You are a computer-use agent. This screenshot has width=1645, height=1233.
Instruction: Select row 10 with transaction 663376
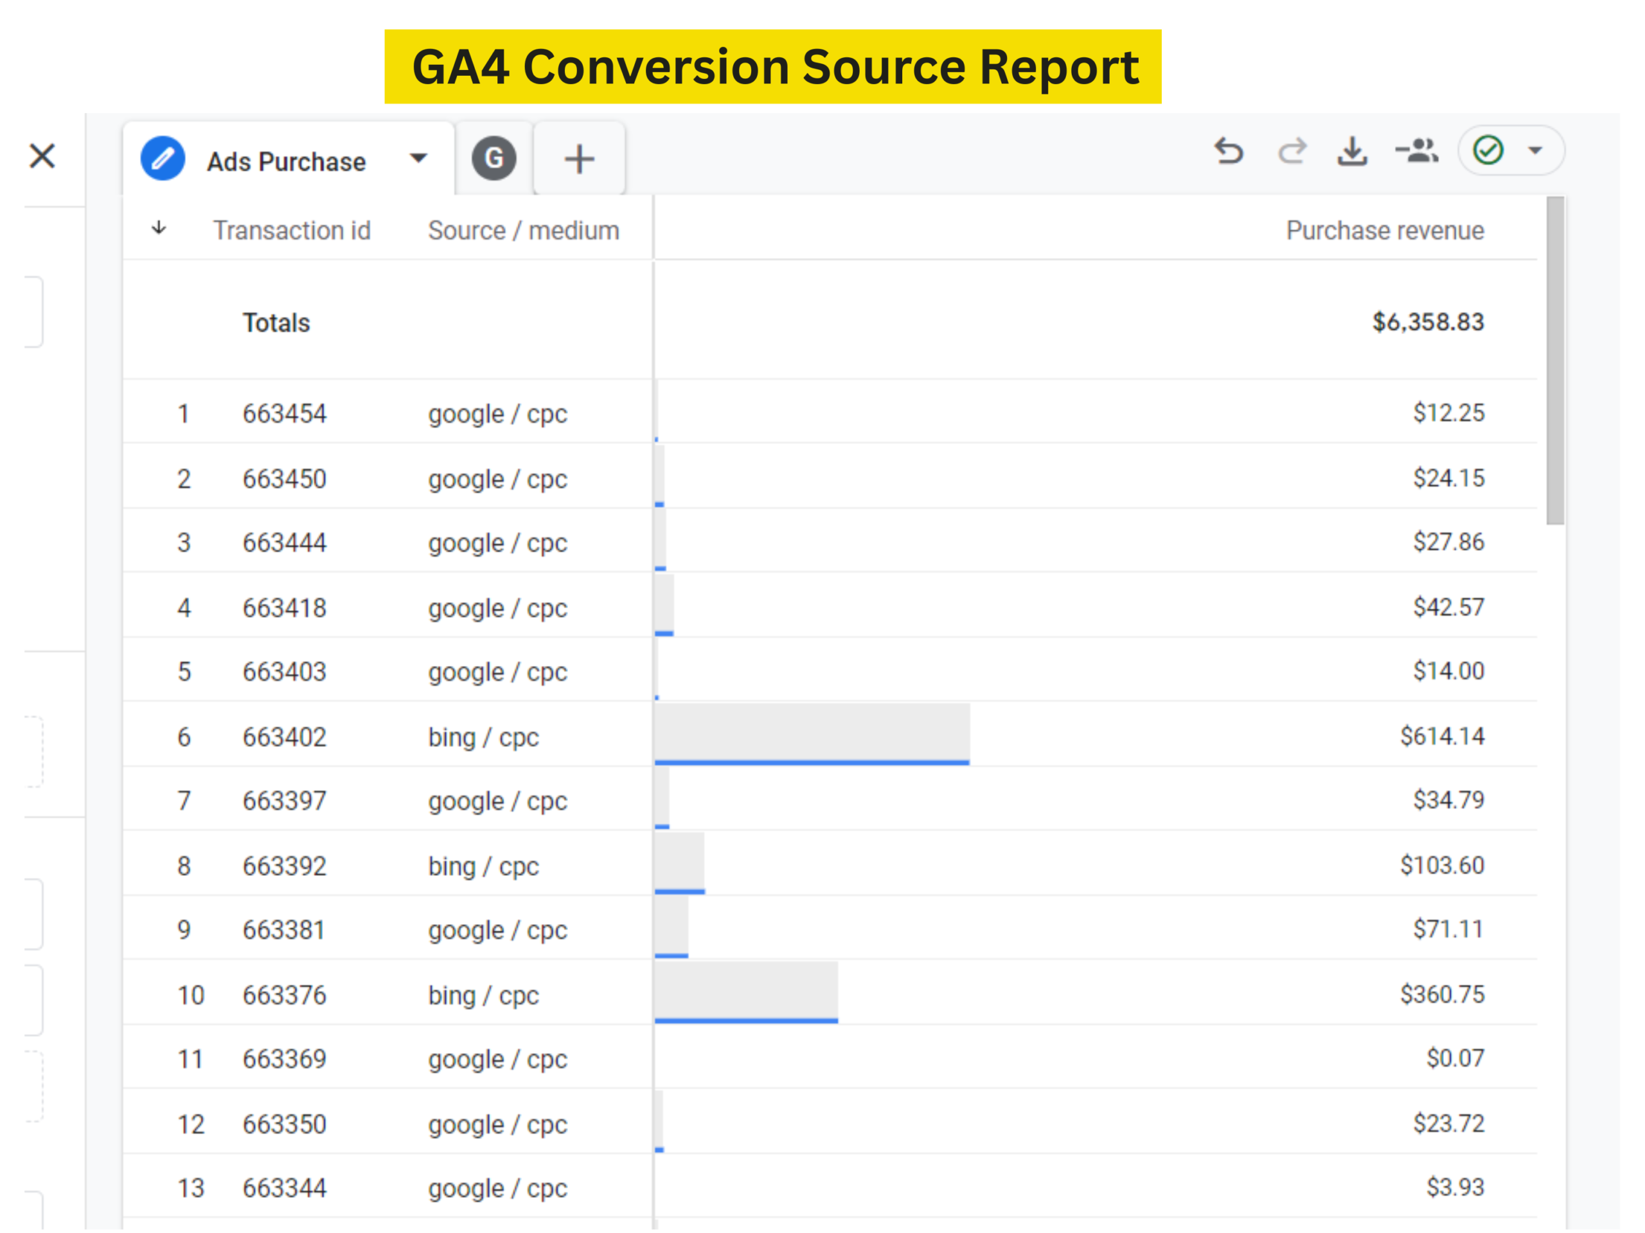click(x=284, y=995)
